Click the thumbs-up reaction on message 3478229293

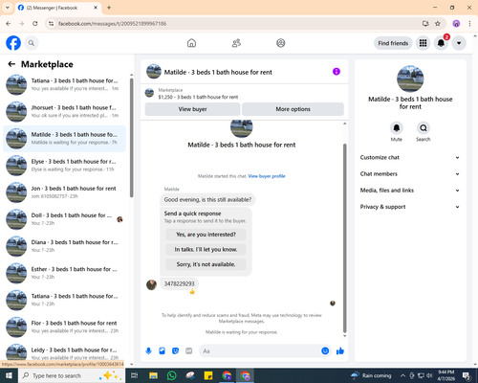pyautogui.click(x=192, y=291)
